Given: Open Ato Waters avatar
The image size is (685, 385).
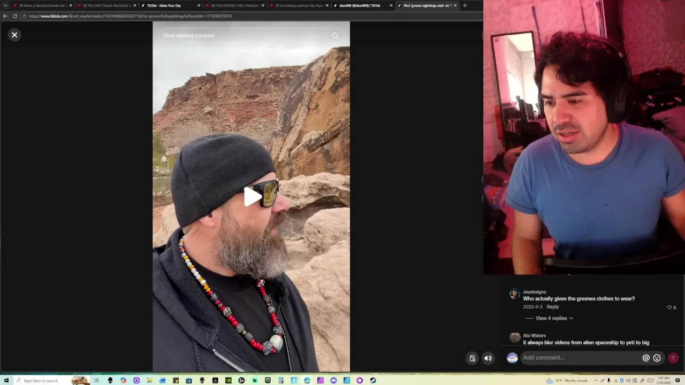Looking at the screenshot, I should [x=515, y=337].
